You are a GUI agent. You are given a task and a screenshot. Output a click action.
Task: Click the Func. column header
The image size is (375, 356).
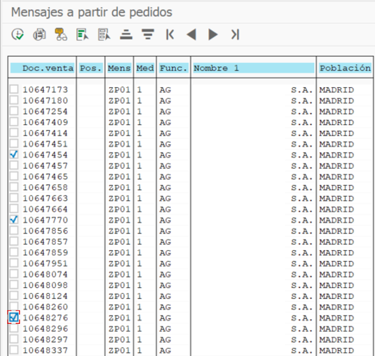(x=174, y=68)
